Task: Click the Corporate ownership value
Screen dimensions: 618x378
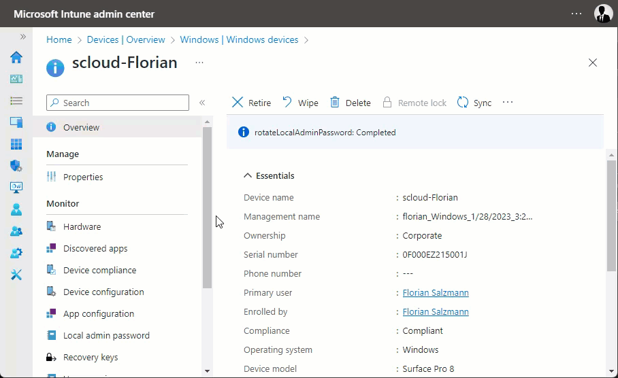Action: (x=422, y=235)
